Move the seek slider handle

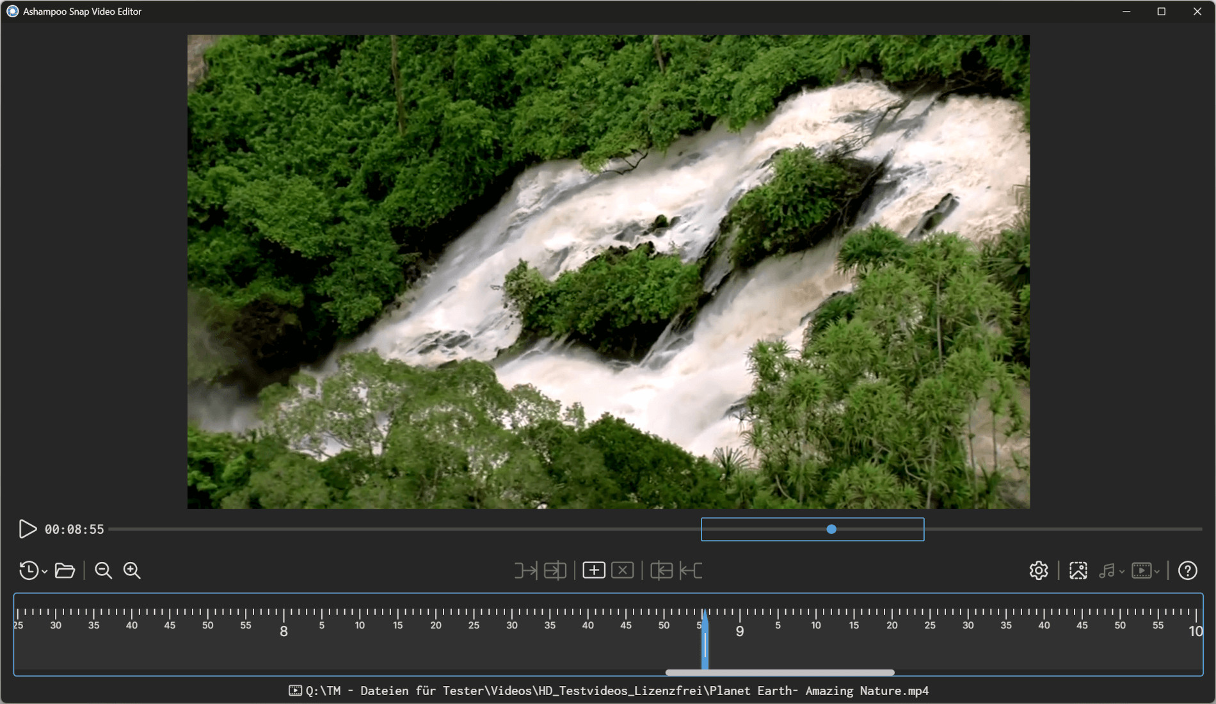point(831,529)
